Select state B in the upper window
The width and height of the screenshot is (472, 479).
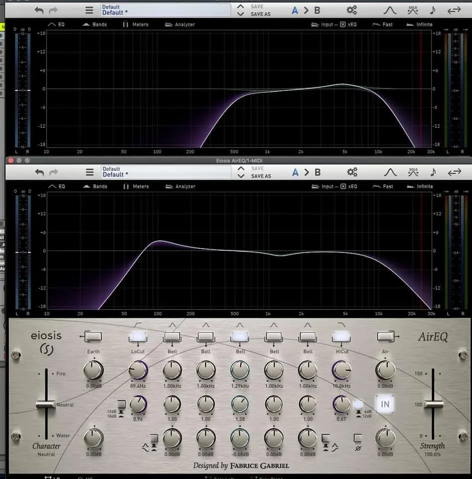coord(317,10)
